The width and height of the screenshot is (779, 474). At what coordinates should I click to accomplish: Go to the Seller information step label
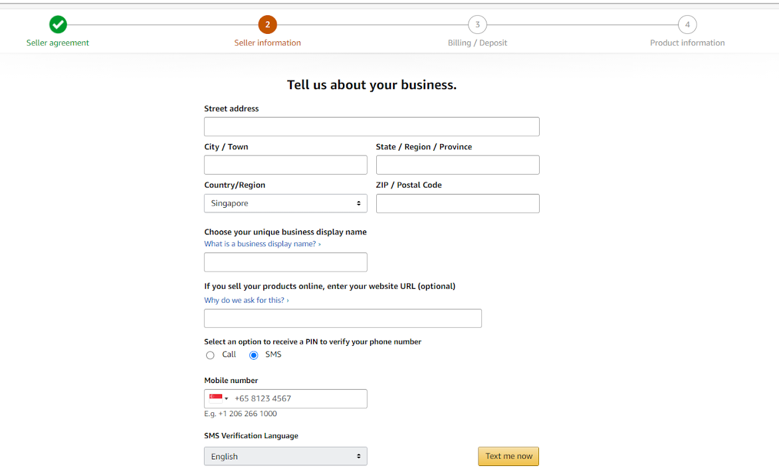267,42
